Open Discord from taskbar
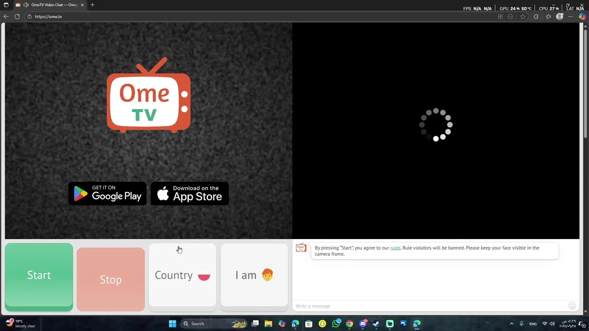 (363, 324)
